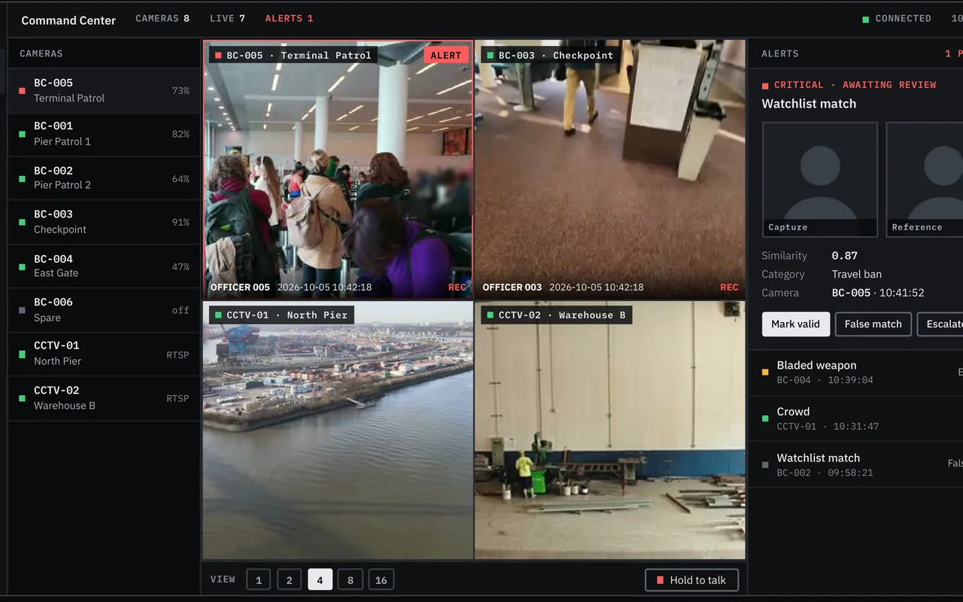Click the CRITICAL · AWAITING REVIEW label
The image size is (963, 602).
855,85
